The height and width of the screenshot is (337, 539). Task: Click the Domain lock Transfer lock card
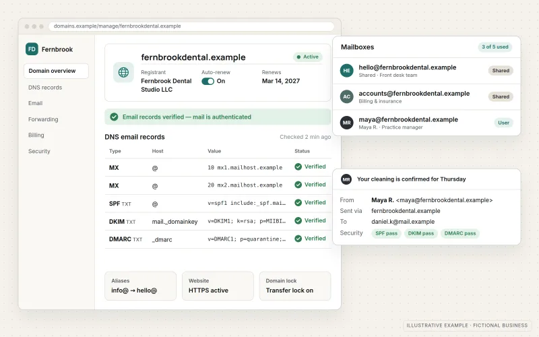tap(295, 286)
